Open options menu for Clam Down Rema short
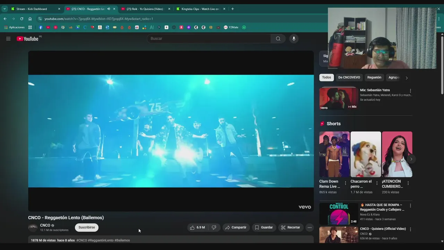This screenshot has width=444, height=250. 345,183
